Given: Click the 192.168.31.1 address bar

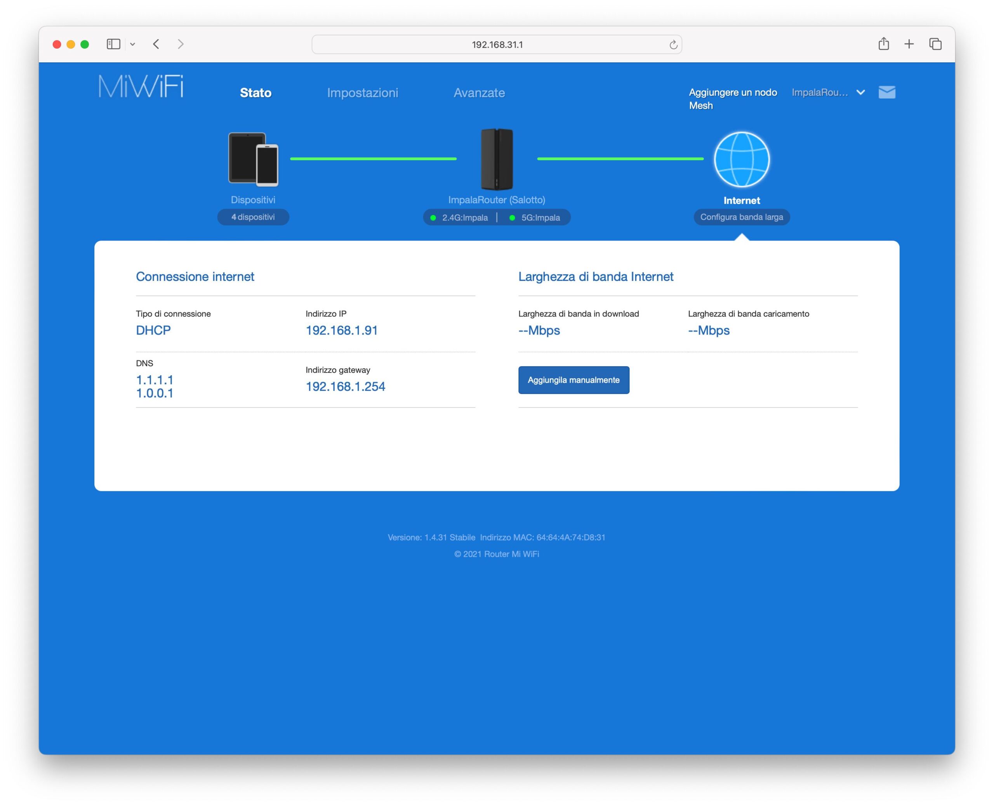Looking at the screenshot, I should 497,45.
